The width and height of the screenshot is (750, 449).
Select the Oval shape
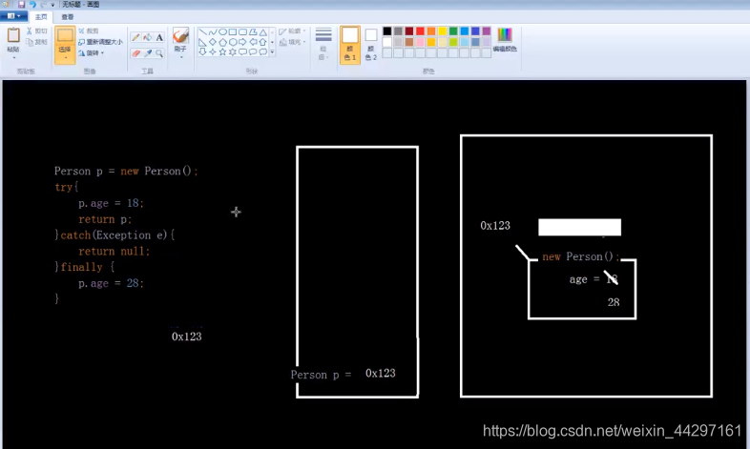point(223,32)
